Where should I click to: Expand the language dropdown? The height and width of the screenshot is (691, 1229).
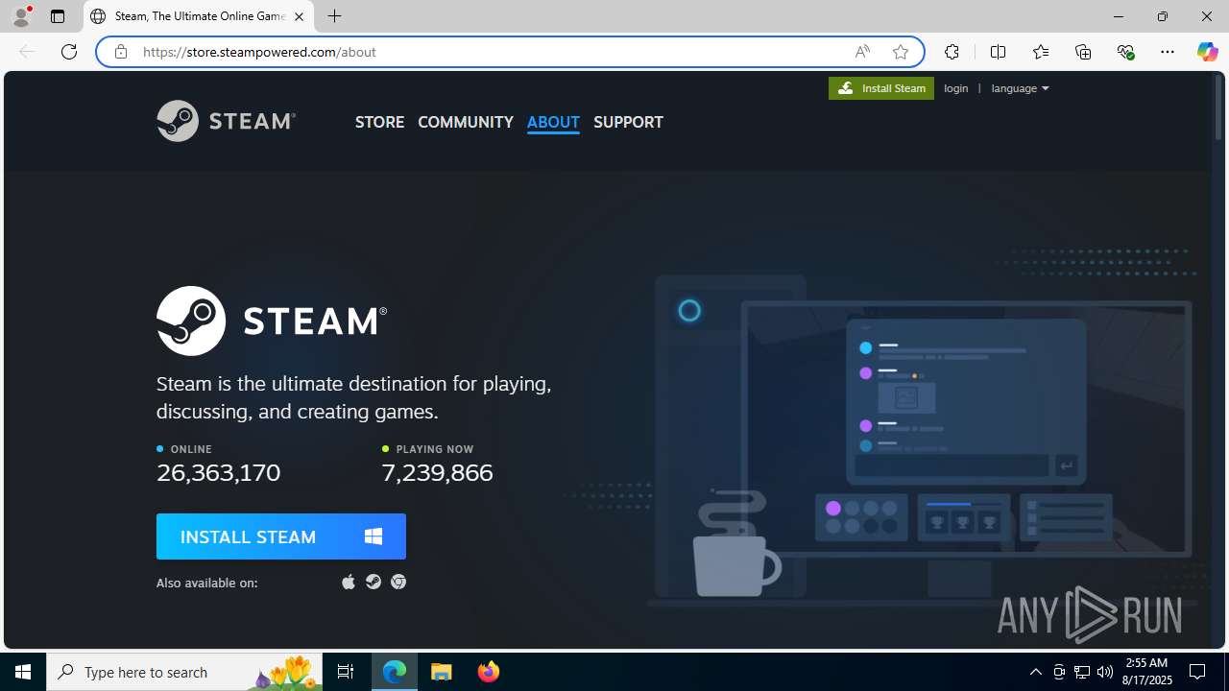(1020, 88)
